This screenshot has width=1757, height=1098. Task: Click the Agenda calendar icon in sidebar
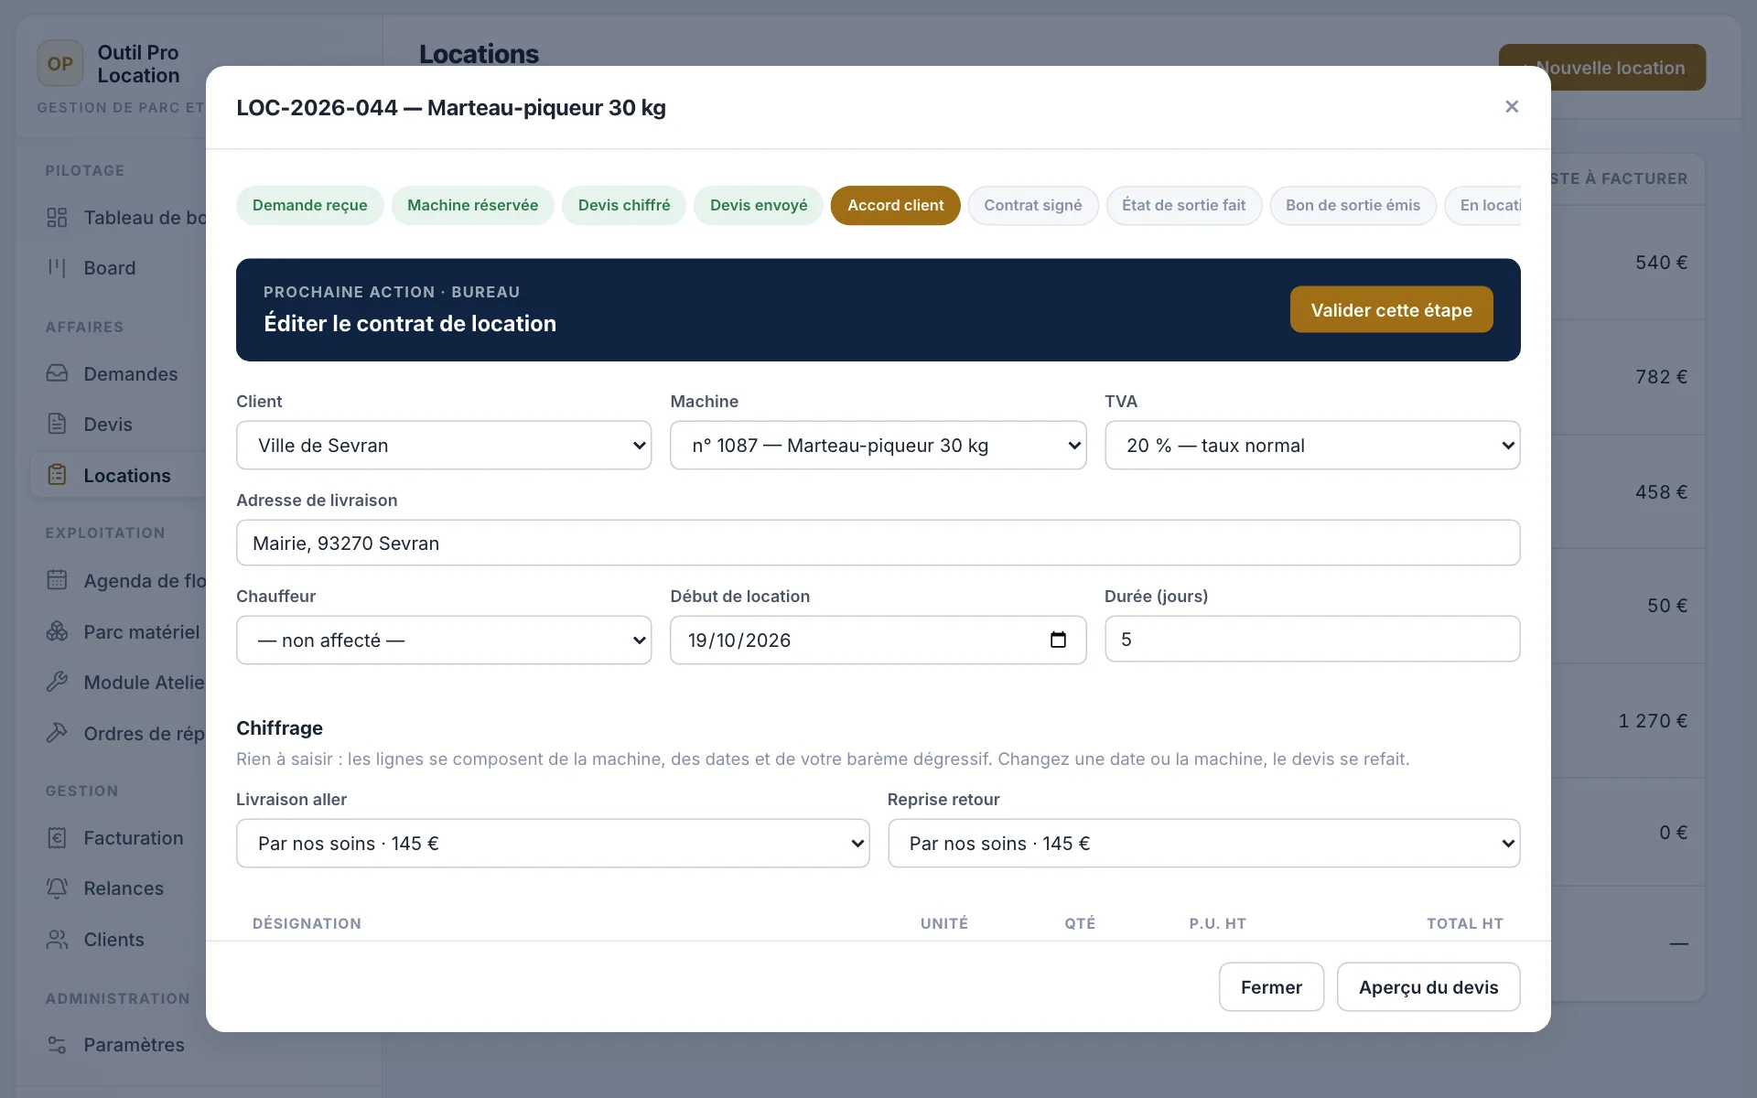pyautogui.click(x=57, y=580)
